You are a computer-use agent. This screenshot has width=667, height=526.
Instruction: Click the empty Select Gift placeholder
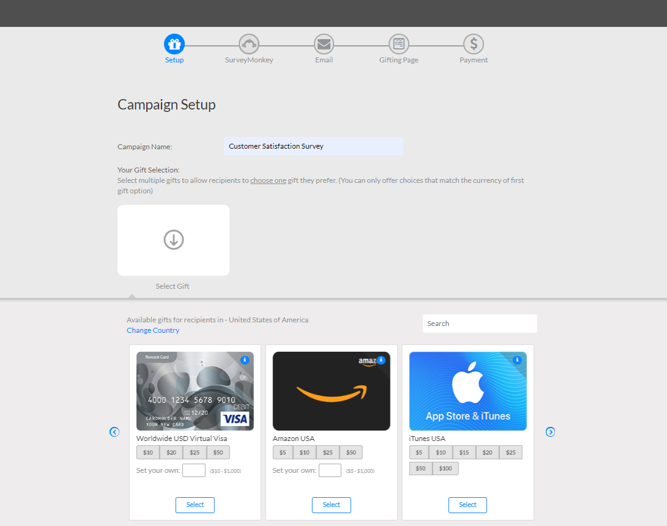click(173, 240)
